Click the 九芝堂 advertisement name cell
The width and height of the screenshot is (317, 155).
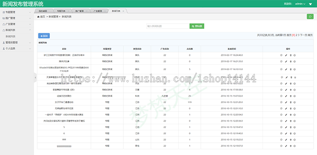[x=165, y=96]
